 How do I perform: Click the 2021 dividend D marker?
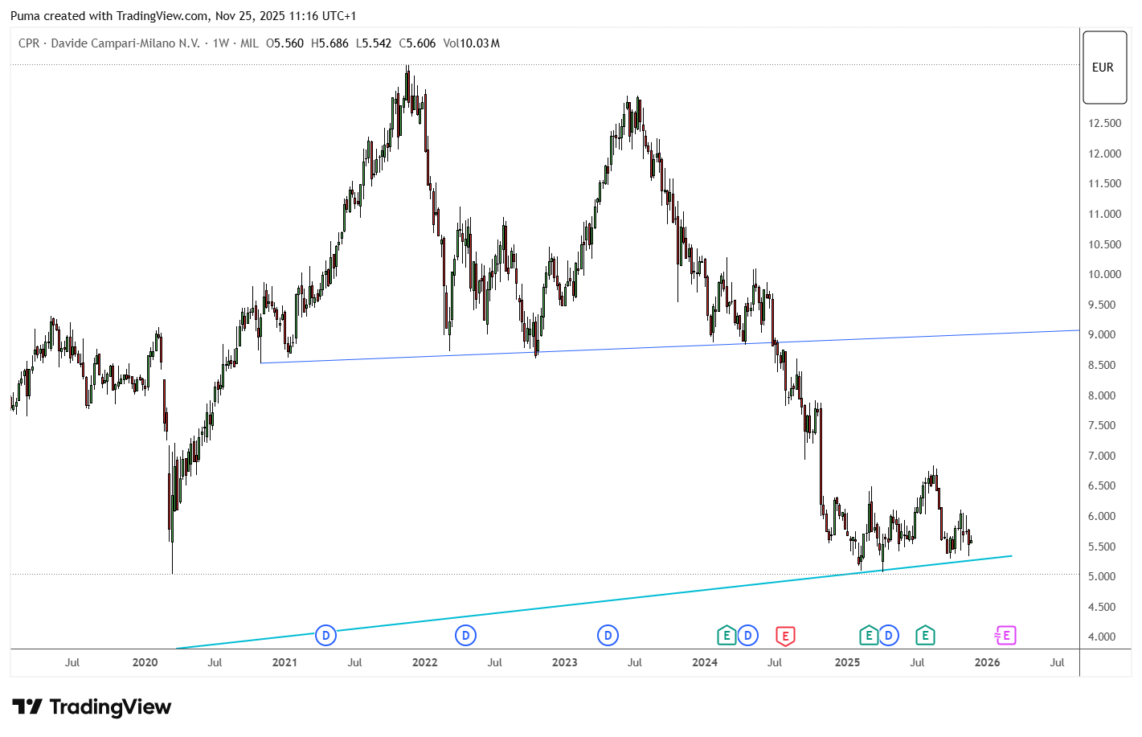point(325,636)
